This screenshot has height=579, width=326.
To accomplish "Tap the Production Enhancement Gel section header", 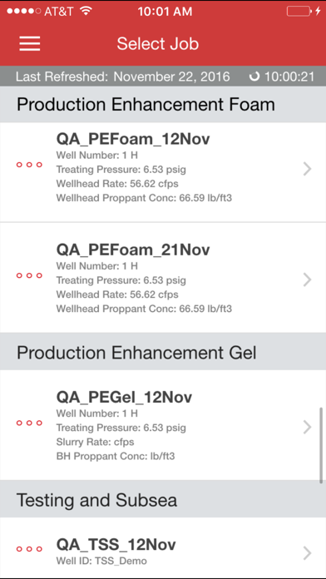I will click(x=163, y=353).
